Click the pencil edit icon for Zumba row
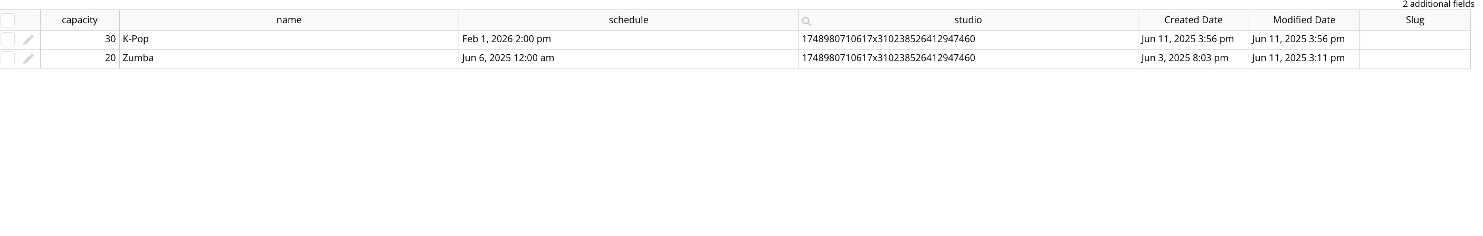Viewport: 1483px width, 236px height. 28,58
